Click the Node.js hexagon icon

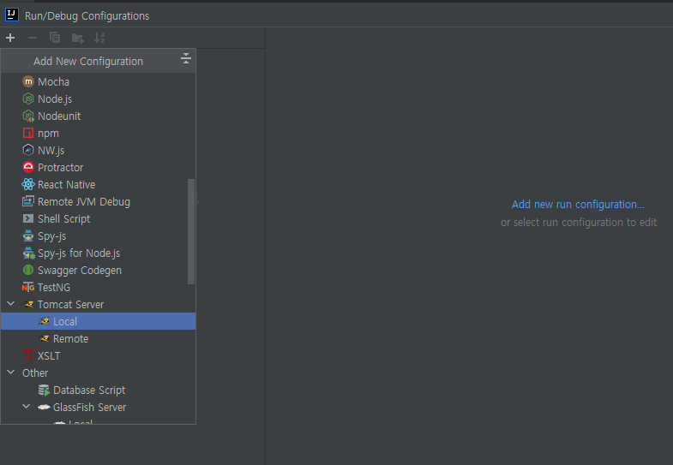coord(28,98)
